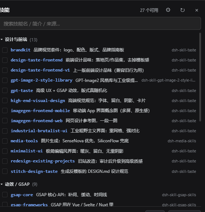Enable the imagegen-frontend-mobile checkbox
This screenshot has width=205, height=212.
(x=5, y=111)
